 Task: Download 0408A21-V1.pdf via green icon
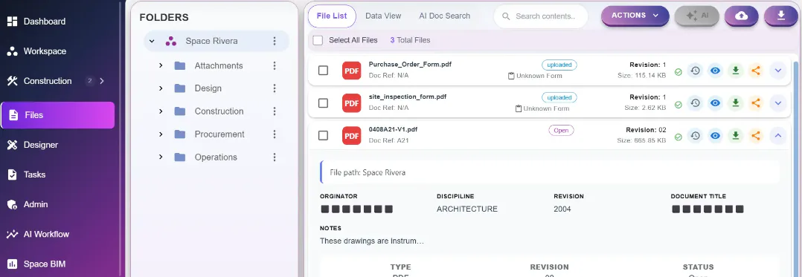point(736,136)
